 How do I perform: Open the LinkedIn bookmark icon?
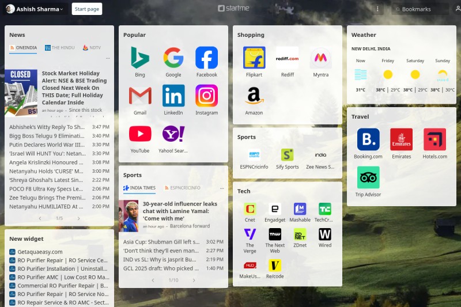pos(173,96)
